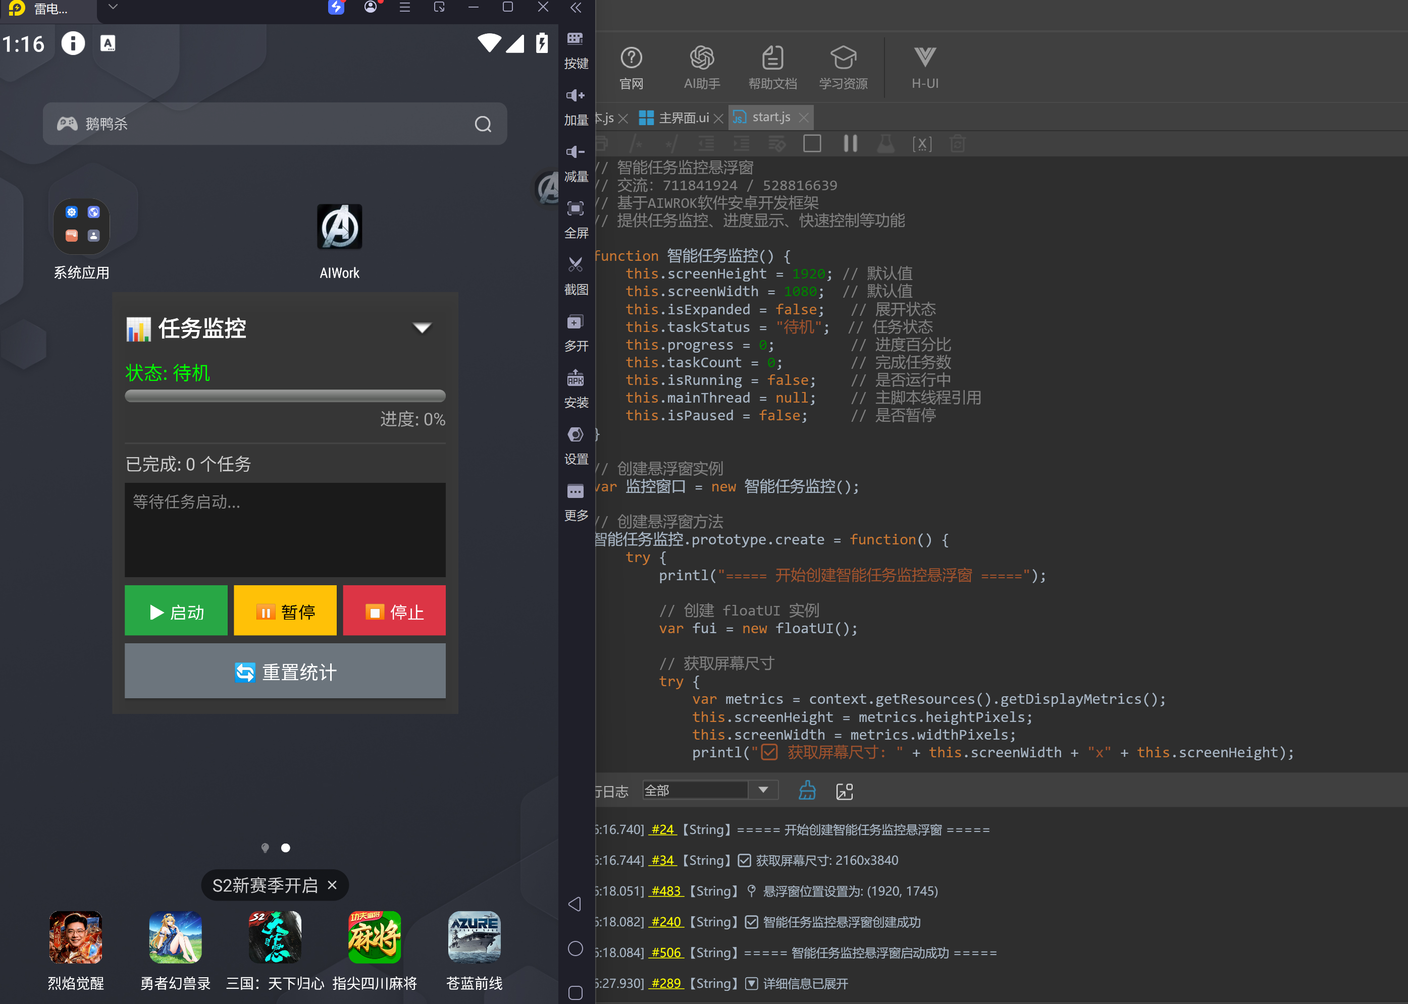Click 启动 start button
The image size is (1408, 1004).
tap(176, 611)
